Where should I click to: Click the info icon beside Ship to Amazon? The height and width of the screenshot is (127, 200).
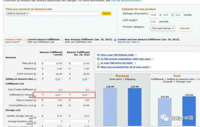pos(35,100)
